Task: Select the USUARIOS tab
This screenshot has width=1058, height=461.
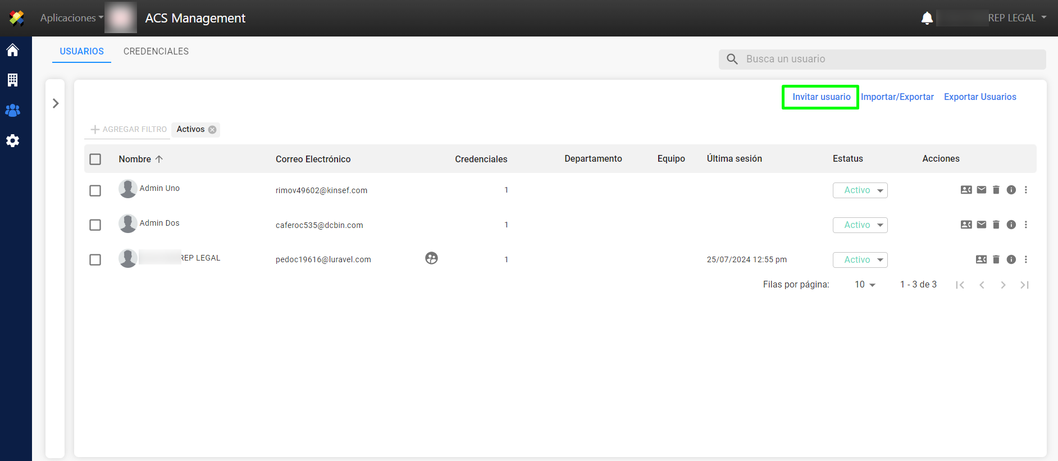Action: (81, 51)
